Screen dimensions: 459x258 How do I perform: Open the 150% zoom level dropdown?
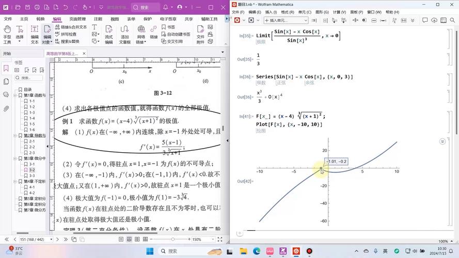click(213, 239)
